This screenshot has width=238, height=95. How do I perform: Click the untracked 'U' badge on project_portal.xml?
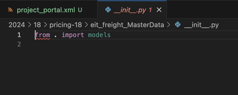80,10
